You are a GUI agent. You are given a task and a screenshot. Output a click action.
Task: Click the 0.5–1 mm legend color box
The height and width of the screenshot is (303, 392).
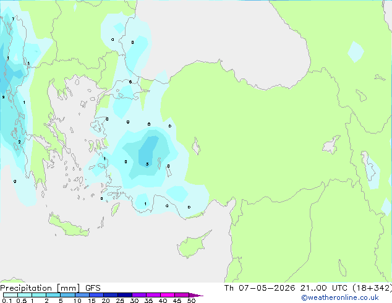pos(25,295)
